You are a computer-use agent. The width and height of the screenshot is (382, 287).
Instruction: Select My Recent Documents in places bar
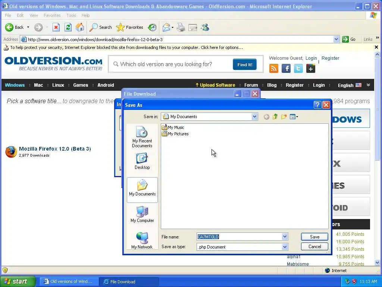tap(142, 137)
